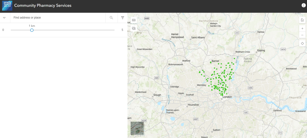
Task: Click the Staines-upon-Thames label
Action: (173, 111)
